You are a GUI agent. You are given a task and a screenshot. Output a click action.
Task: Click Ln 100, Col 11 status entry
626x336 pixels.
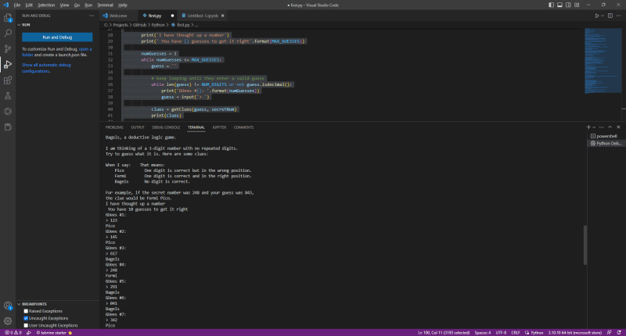coord(444,332)
